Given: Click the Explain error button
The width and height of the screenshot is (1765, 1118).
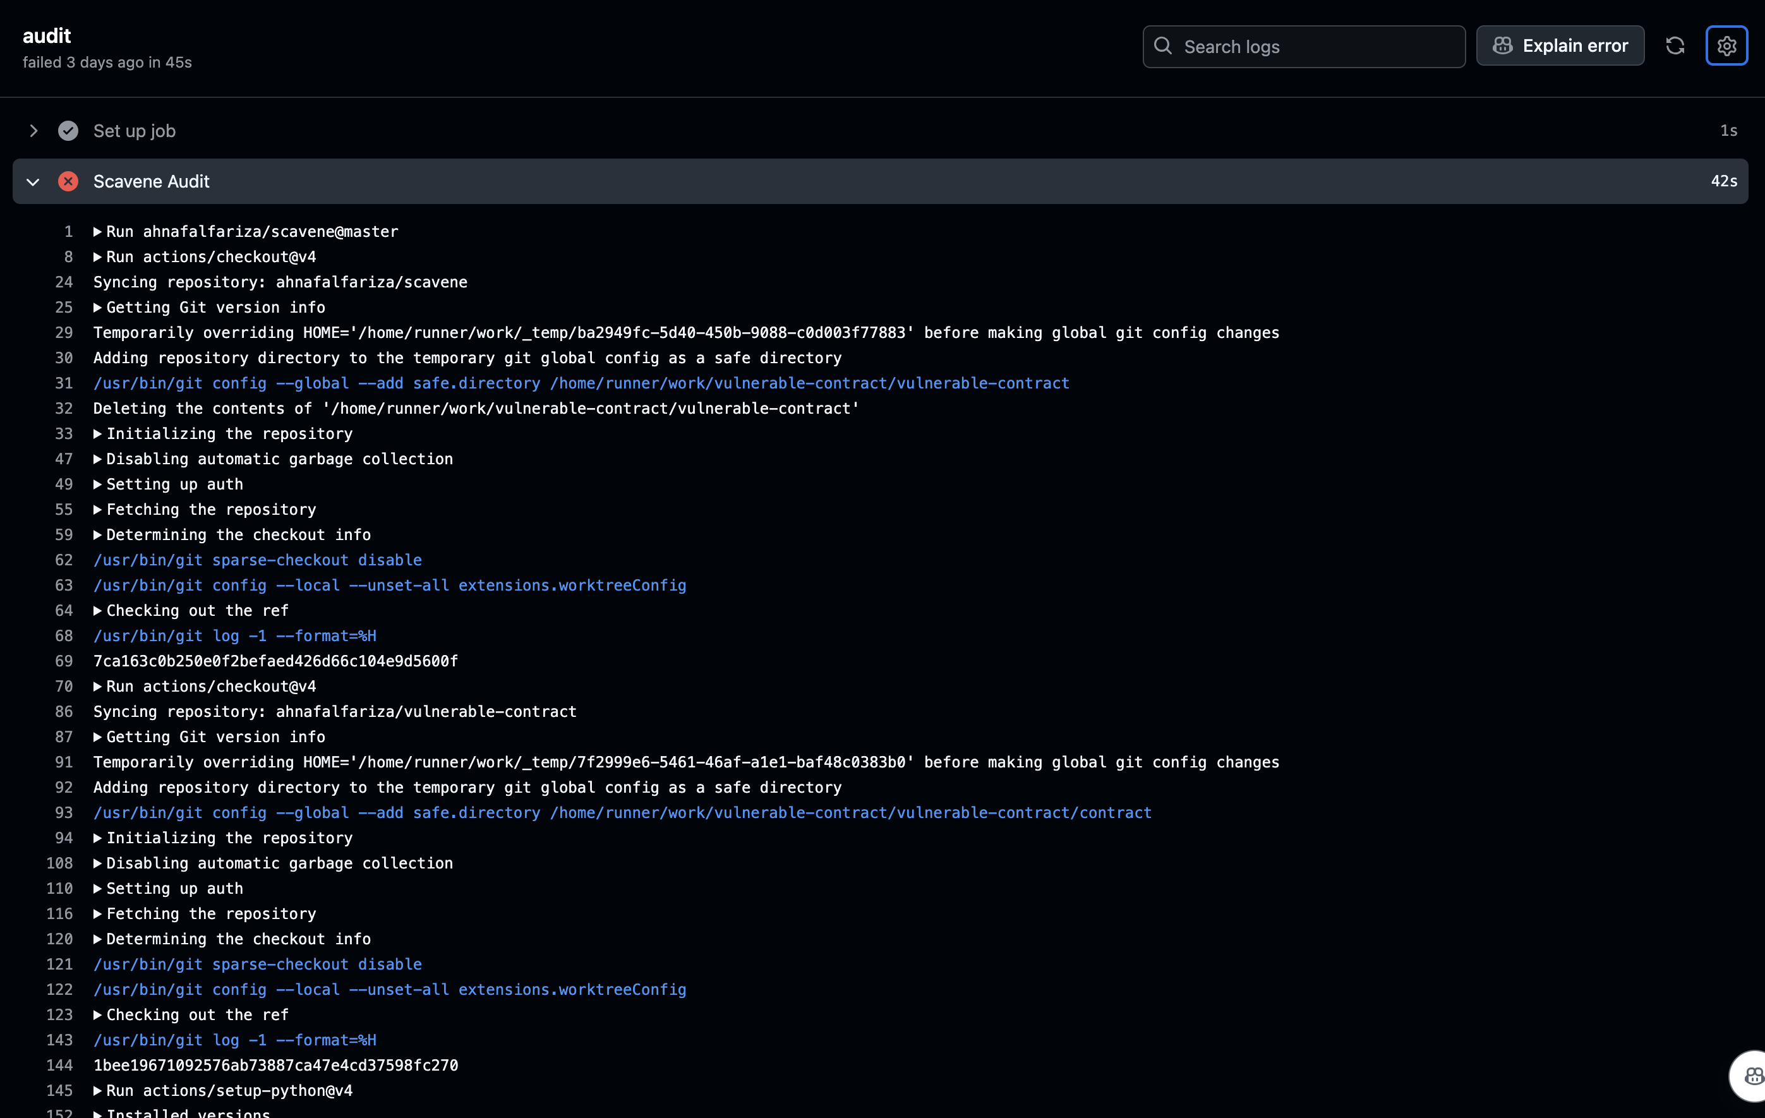Looking at the screenshot, I should [x=1560, y=46].
